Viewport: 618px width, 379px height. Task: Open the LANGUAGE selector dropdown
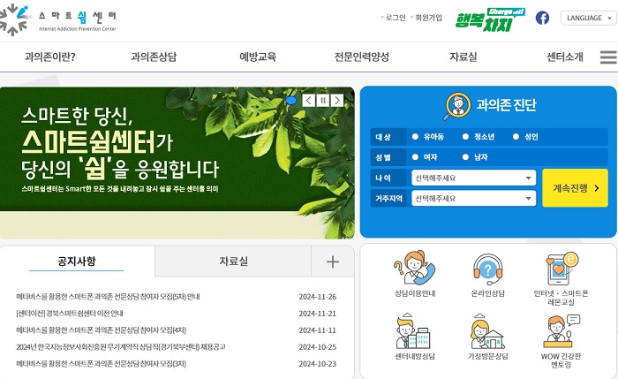(x=584, y=18)
